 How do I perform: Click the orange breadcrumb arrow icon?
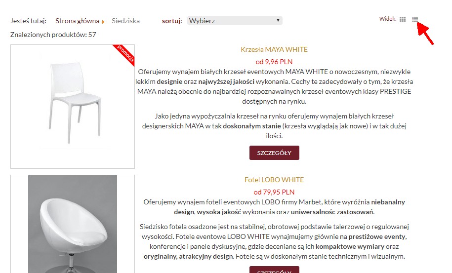point(103,22)
